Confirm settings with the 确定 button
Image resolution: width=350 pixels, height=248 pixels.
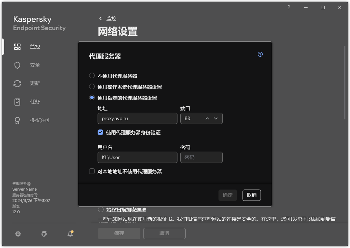[227, 195]
